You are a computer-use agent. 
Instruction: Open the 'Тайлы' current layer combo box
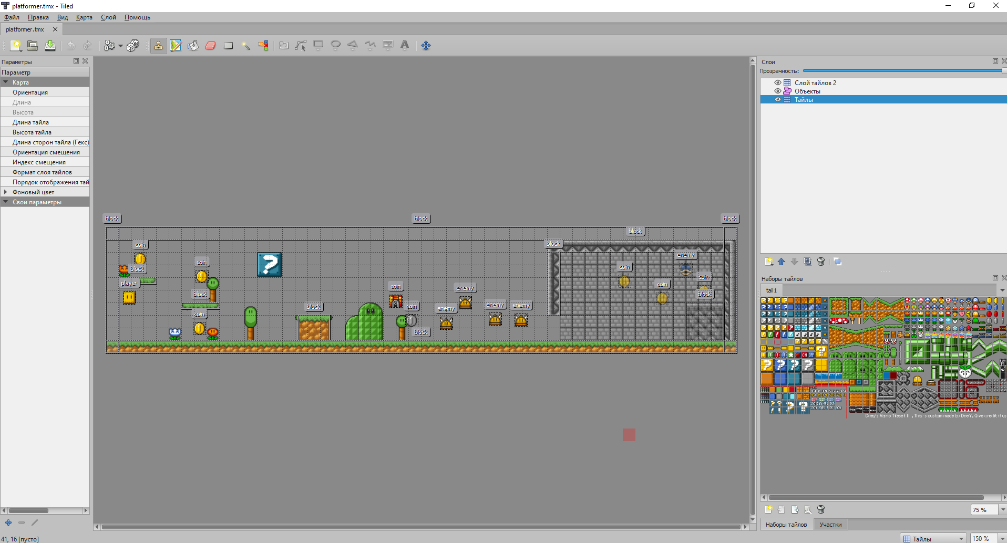point(933,539)
